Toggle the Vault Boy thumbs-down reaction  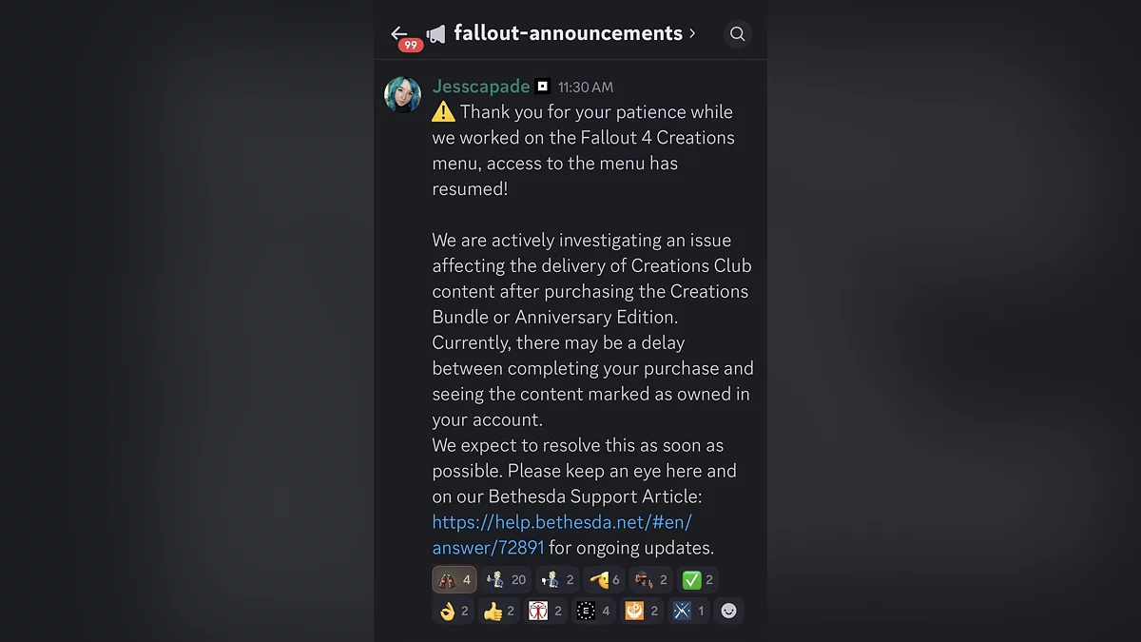(557, 579)
